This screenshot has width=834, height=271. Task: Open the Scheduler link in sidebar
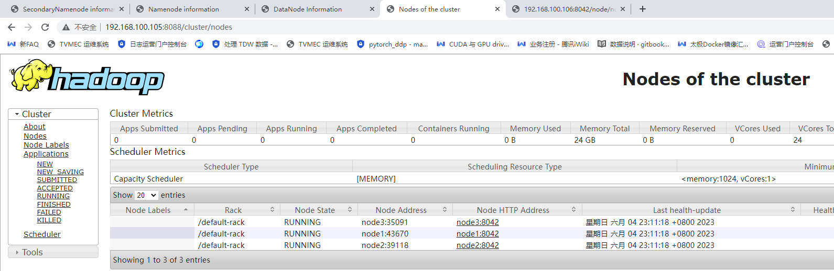(42, 234)
